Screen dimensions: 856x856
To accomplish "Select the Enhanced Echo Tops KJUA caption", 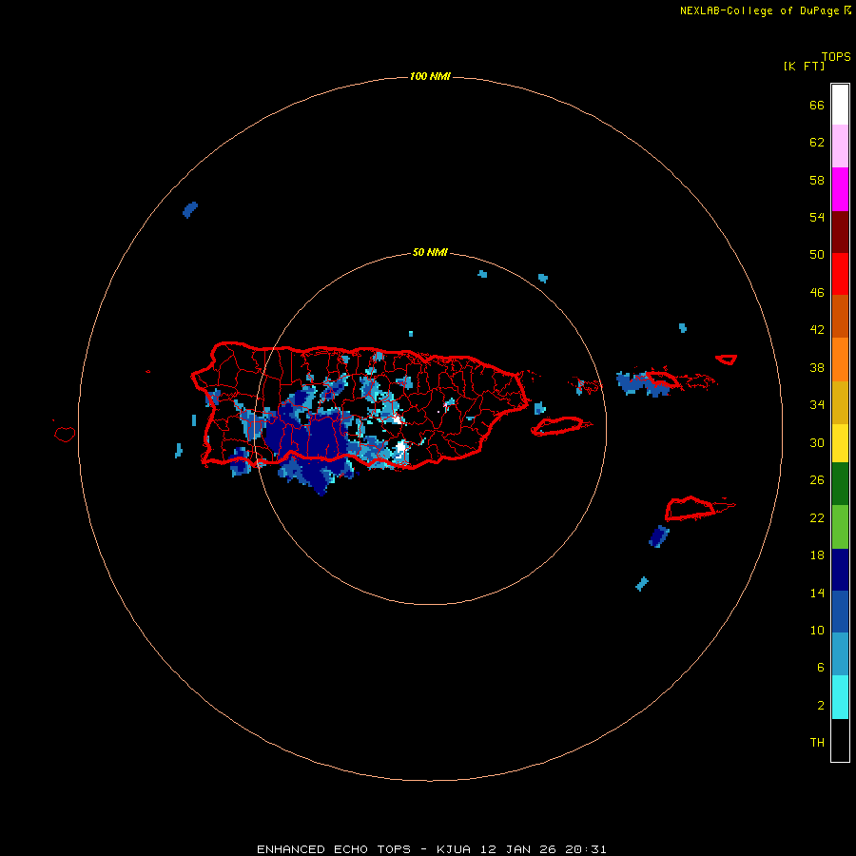I will point(431,849).
